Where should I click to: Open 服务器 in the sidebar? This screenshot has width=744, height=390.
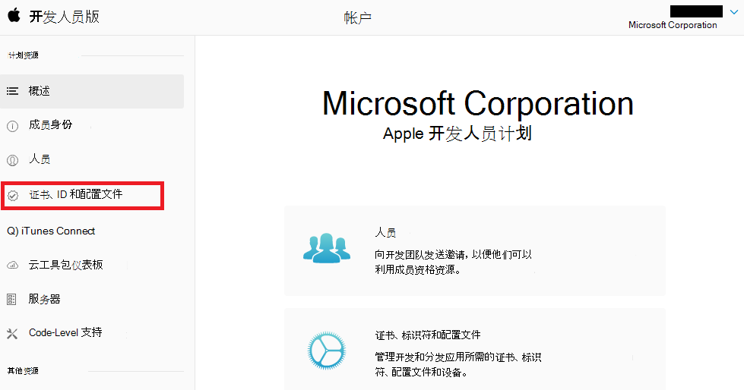click(x=45, y=299)
